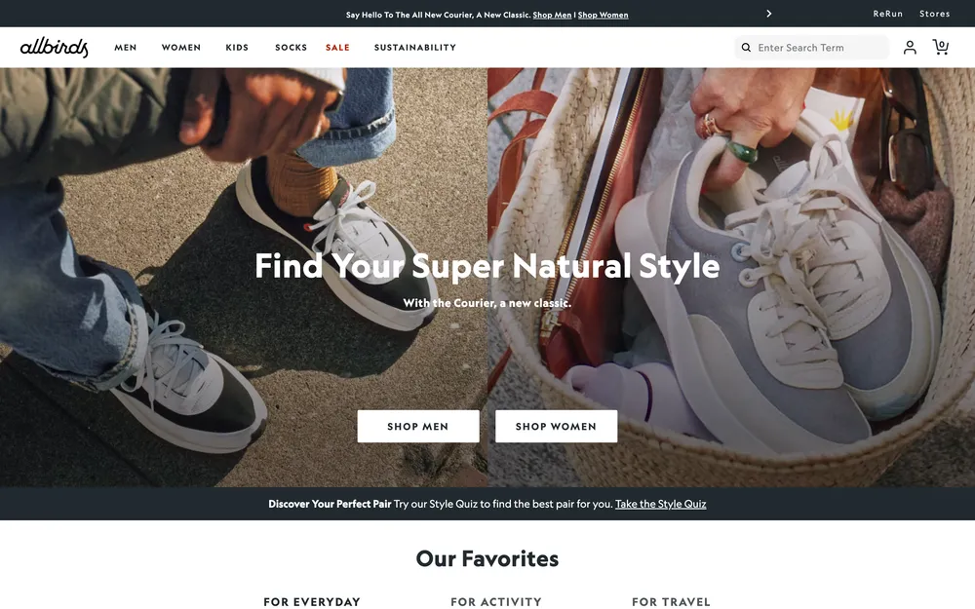Click Shop Women link in top banner

pos(604,15)
